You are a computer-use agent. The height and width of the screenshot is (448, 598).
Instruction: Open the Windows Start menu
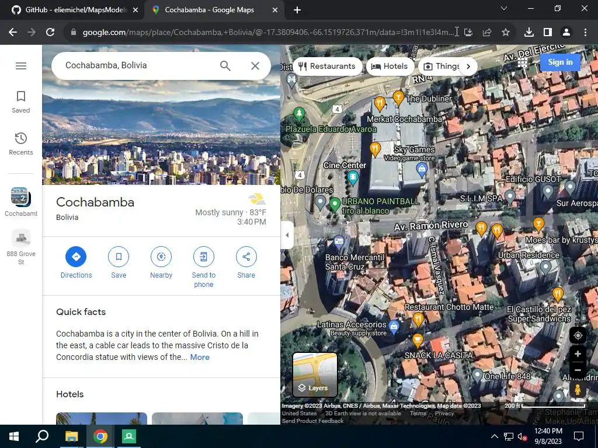point(14,436)
